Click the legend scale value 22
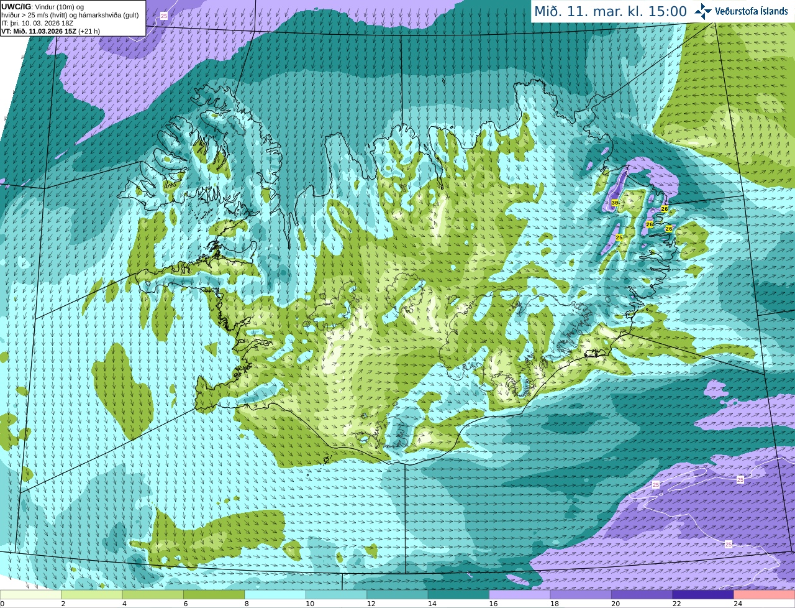This screenshot has width=795, height=608. click(x=677, y=604)
